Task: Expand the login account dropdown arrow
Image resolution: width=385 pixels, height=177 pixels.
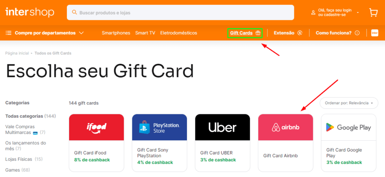Action: coord(358,12)
